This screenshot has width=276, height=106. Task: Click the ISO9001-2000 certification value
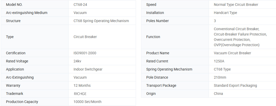click(x=85, y=53)
